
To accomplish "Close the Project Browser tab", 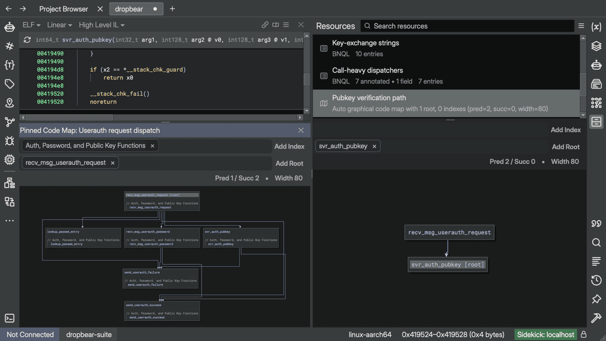I will [x=100, y=9].
